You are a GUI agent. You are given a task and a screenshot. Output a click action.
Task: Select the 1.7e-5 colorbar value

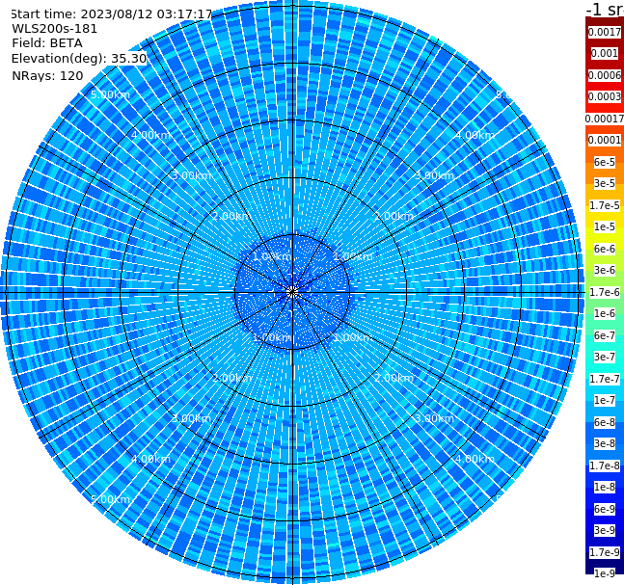[605, 205]
